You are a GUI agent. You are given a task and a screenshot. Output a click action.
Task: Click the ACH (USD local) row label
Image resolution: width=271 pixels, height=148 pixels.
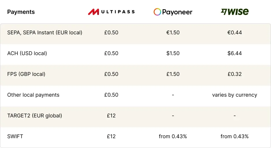pyautogui.click(x=27, y=53)
